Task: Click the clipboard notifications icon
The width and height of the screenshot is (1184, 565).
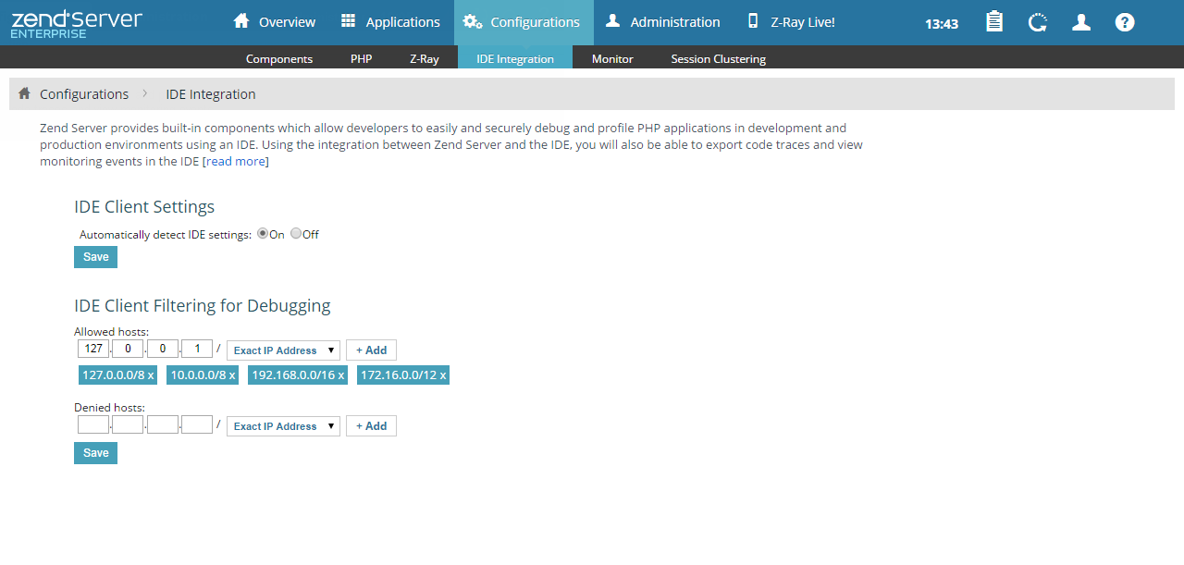Action: point(994,22)
